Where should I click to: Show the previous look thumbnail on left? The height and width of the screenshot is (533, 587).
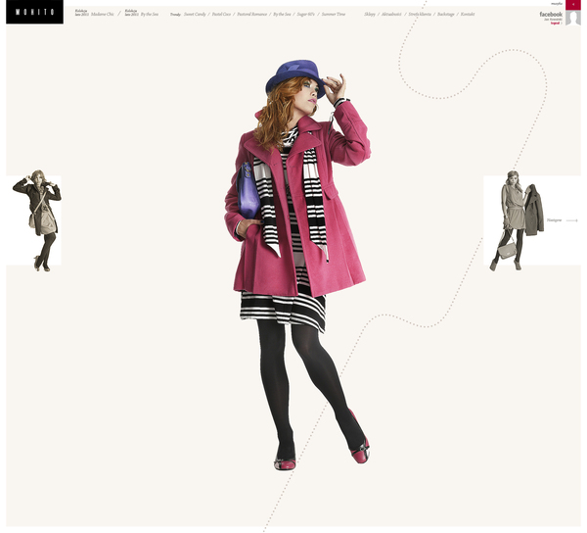tap(35, 220)
